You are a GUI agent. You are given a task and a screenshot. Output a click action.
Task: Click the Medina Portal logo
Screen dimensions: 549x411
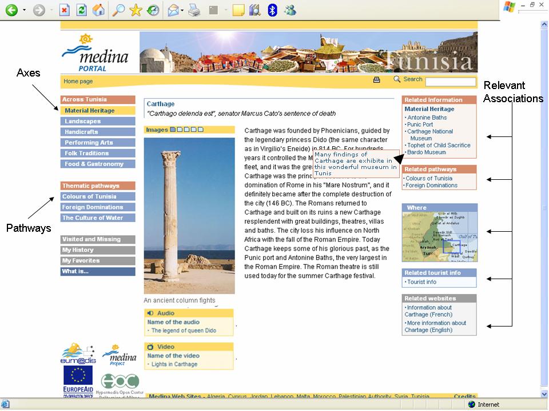[x=96, y=53]
